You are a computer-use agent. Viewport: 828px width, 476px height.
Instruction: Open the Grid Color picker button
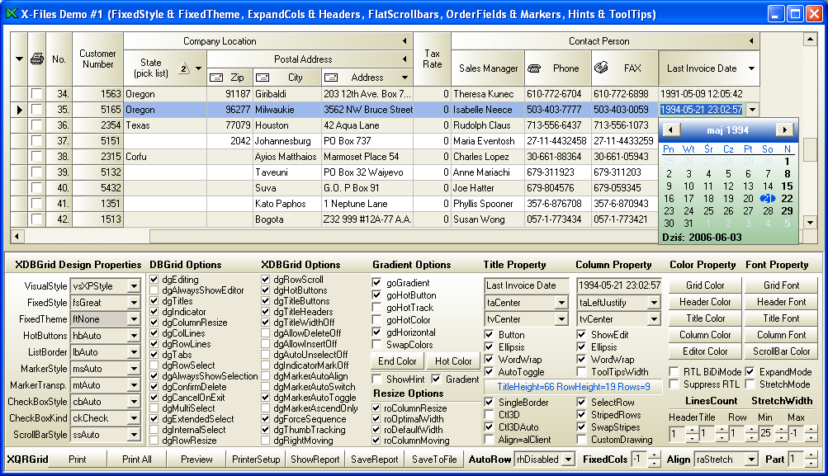tap(705, 285)
